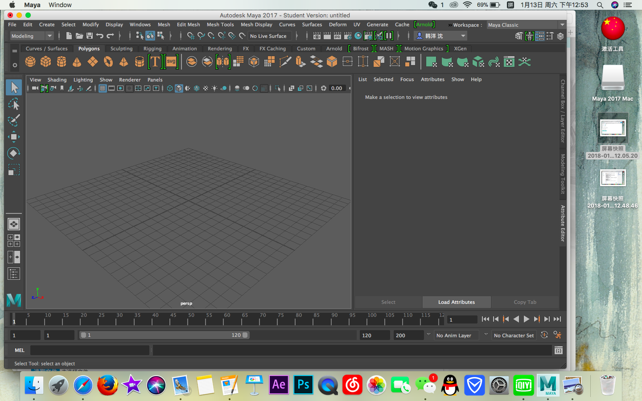Toggle use all lights bulb icon
The width and height of the screenshot is (642, 401).
[x=214, y=88]
